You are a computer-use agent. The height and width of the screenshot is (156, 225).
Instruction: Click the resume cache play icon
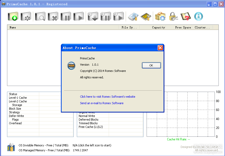[x=79, y=17]
